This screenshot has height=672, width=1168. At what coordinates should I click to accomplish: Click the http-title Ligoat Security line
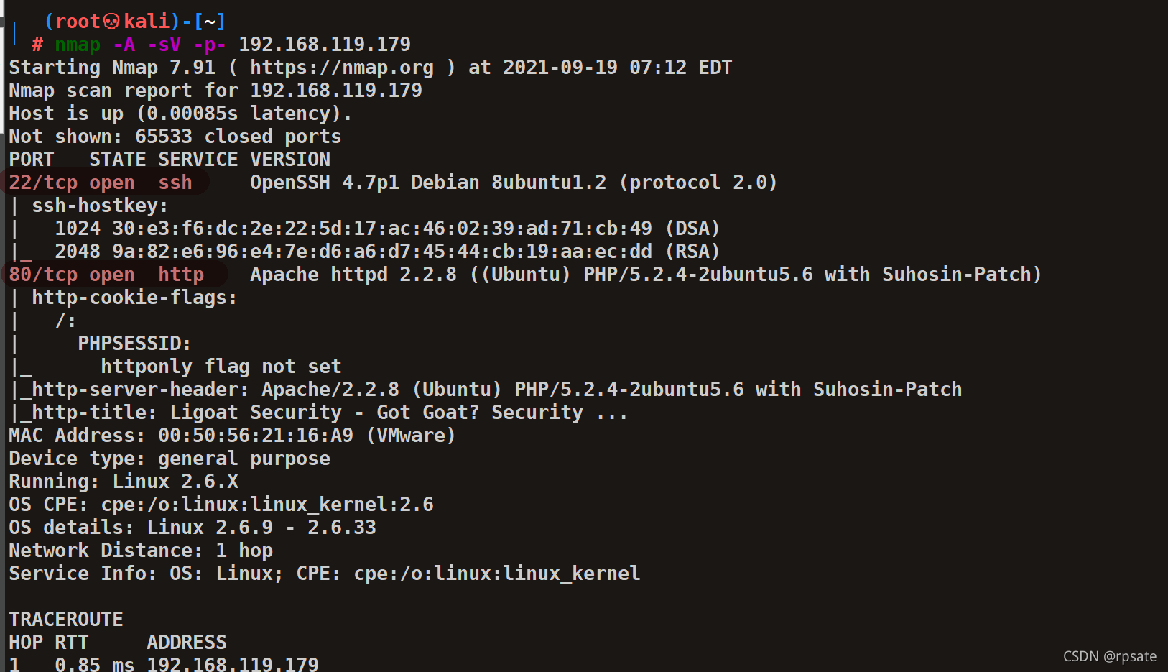tap(330, 413)
